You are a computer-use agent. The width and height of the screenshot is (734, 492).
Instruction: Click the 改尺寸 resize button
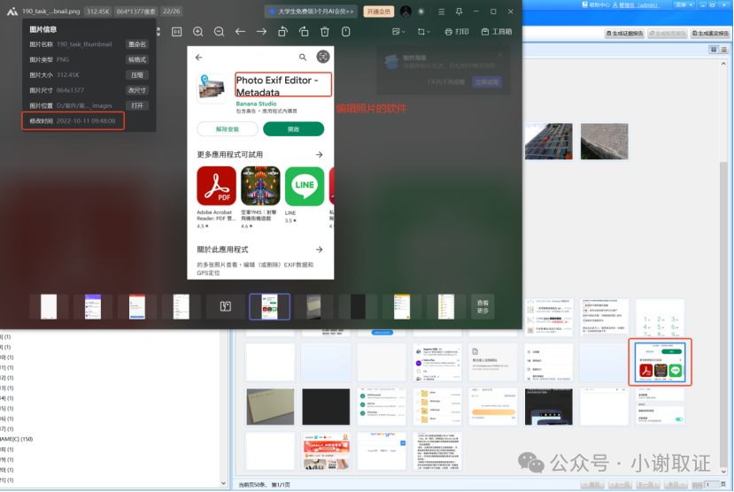(x=137, y=90)
